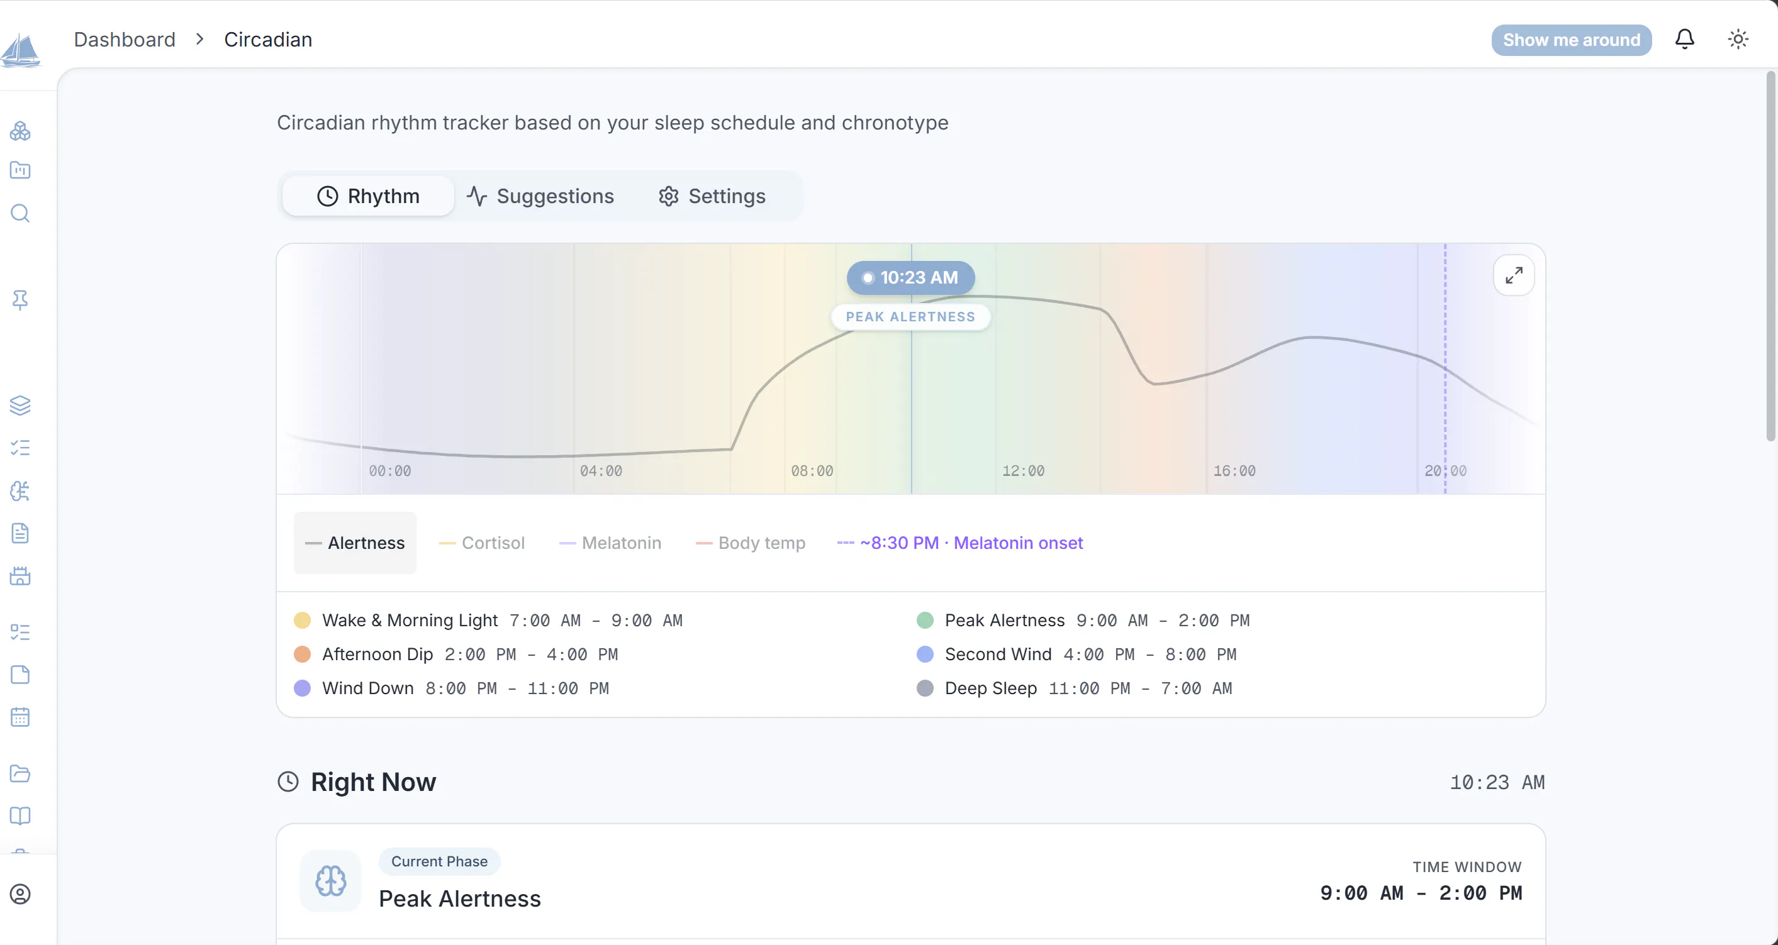Click the Melatonin onset legend text
The image size is (1778, 945).
tap(971, 543)
